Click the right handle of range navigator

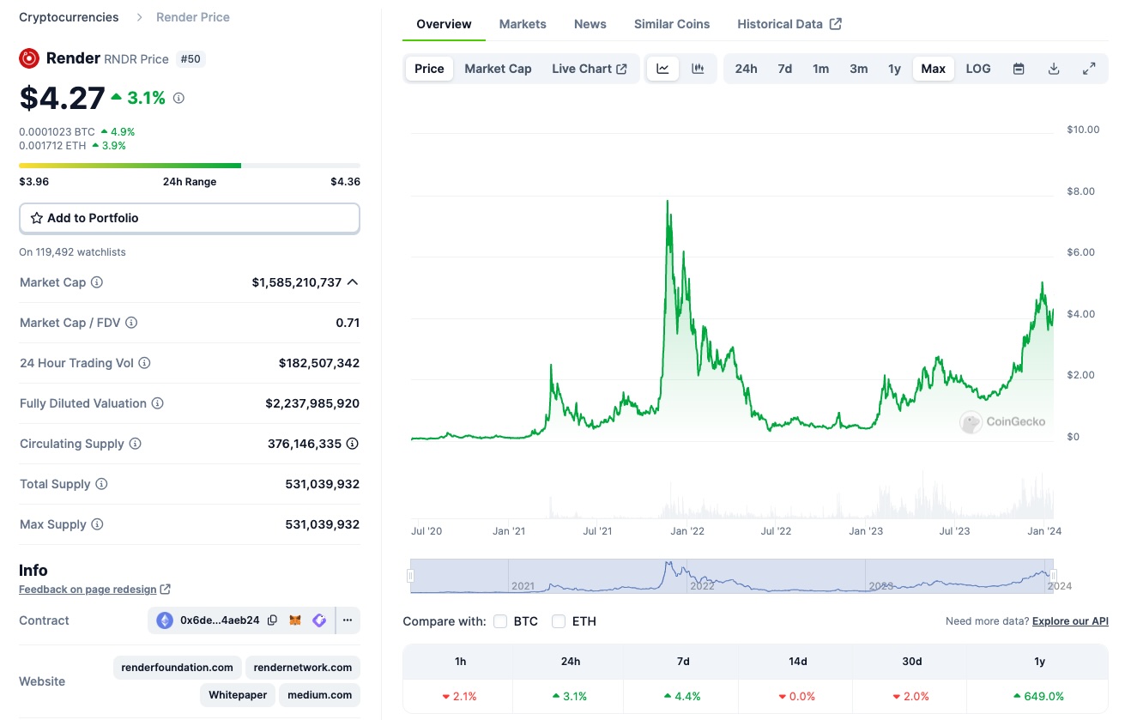[x=1053, y=576]
